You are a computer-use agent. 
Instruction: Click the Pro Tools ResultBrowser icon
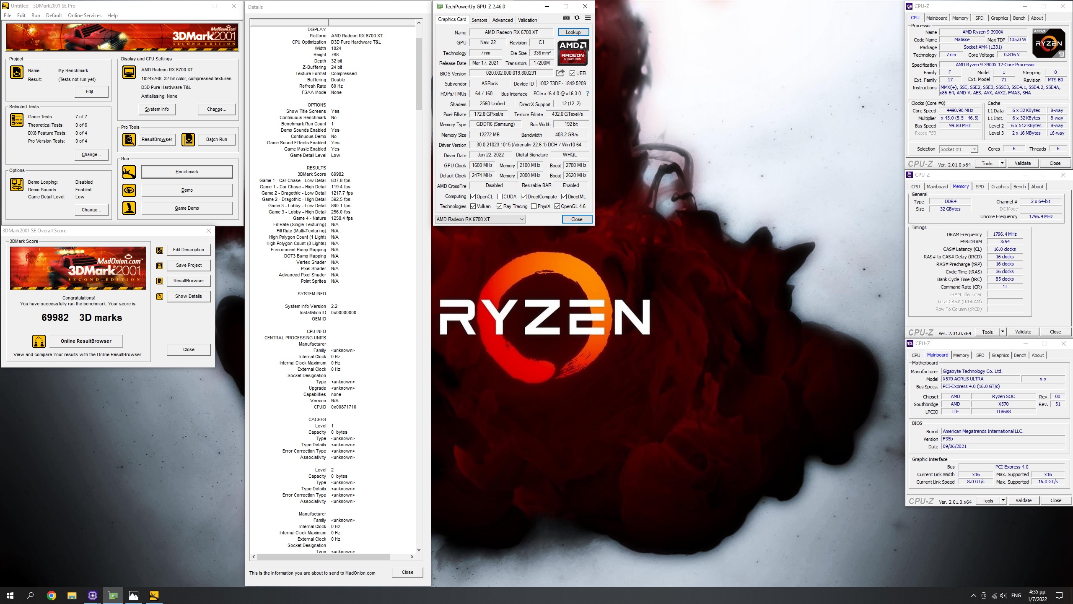129,139
